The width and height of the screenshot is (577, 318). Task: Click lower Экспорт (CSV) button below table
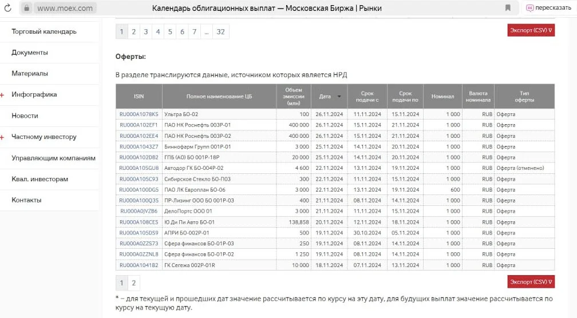coord(531,282)
